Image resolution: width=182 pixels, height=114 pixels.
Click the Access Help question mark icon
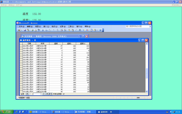coord(100,30)
